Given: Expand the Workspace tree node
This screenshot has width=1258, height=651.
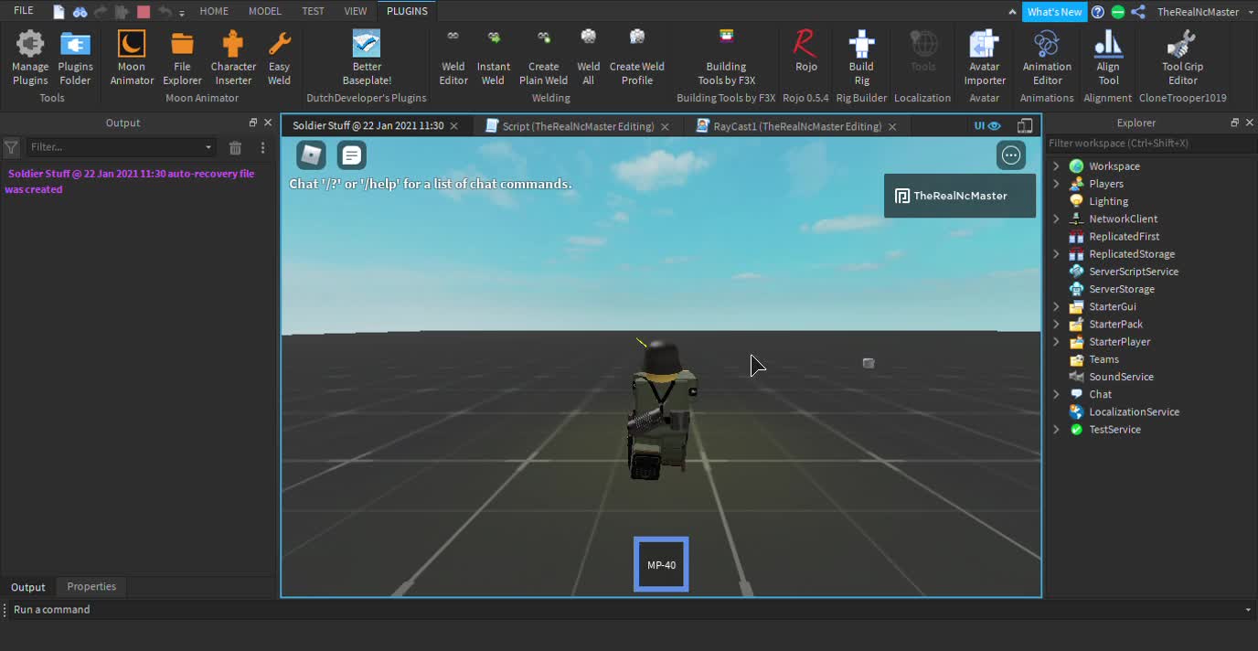Looking at the screenshot, I should tap(1056, 166).
